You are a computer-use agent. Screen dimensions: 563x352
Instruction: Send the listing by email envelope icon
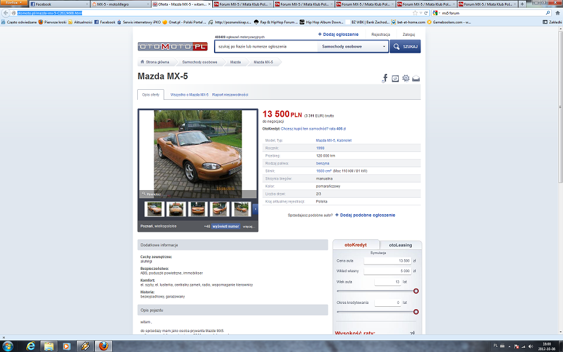pyautogui.click(x=416, y=78)
